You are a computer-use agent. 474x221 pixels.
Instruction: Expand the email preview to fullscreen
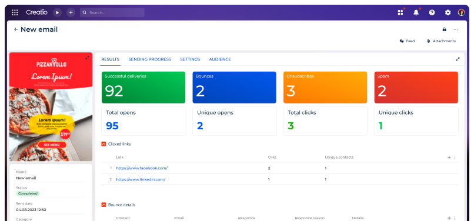pyautogui.click(x=88, y=58)
